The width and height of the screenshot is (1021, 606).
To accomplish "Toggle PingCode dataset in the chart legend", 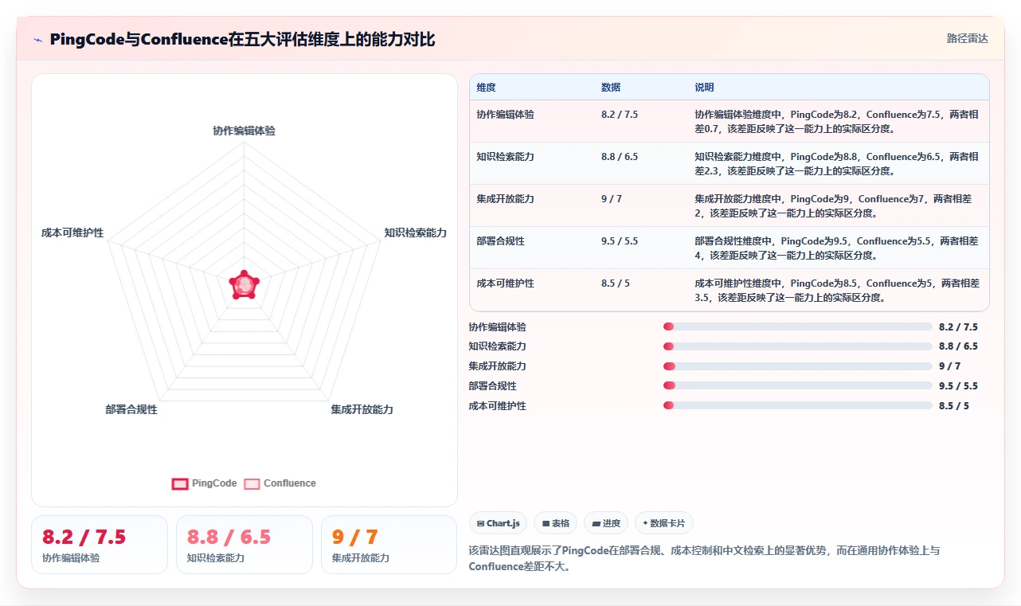I will pos(205,483).
